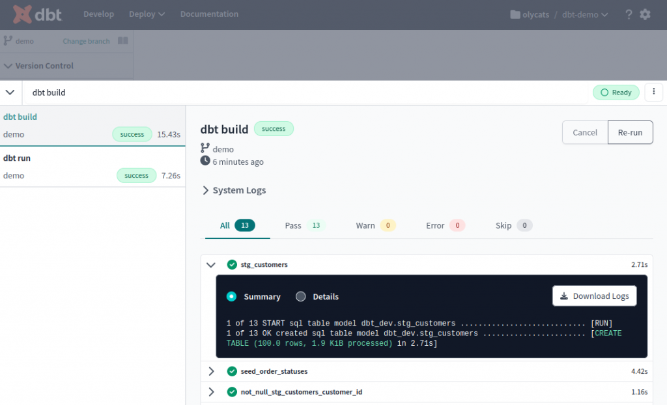
Task: Click the 15.43s duration text
Action: [169, 134]
